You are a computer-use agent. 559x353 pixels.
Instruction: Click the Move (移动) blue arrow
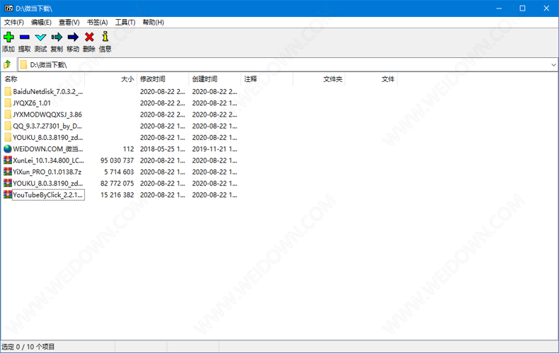pos(73,37)
